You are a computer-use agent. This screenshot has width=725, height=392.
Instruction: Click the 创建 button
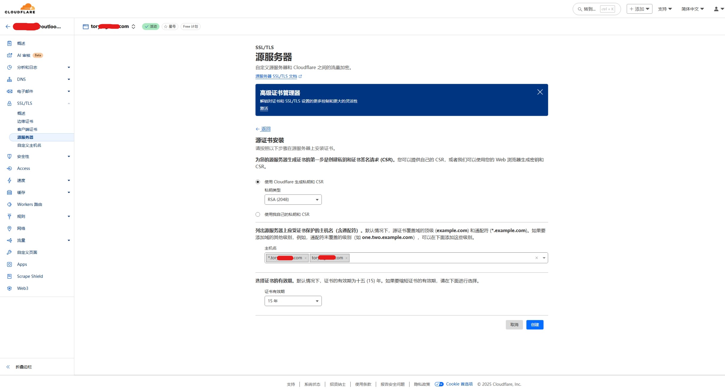click(534, 325)
